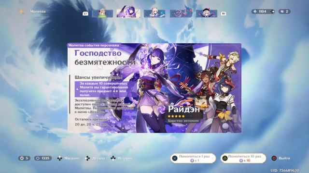Image resolution: width=309 pixels, height=173 pixels.
Task: Click the Молитва title text at top
Action: (x=38, y=12)
